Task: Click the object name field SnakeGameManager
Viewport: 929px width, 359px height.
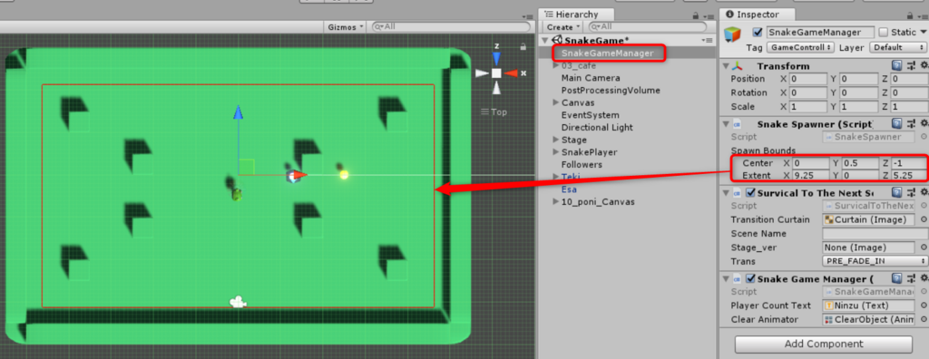Action: pyautogui.click(x=820, y=33)
